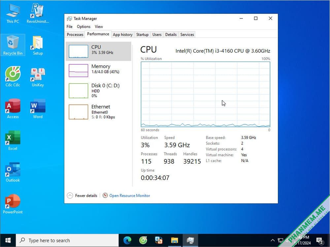Launch Excel from desktop
Image resolution: width=330 pixels, height=247 pixels.
13,141
